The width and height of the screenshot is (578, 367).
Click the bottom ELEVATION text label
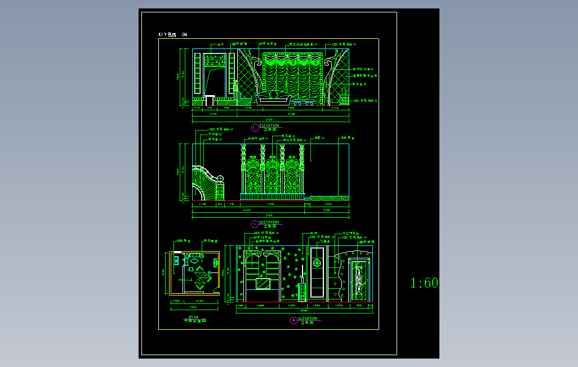tap(308, 318)
